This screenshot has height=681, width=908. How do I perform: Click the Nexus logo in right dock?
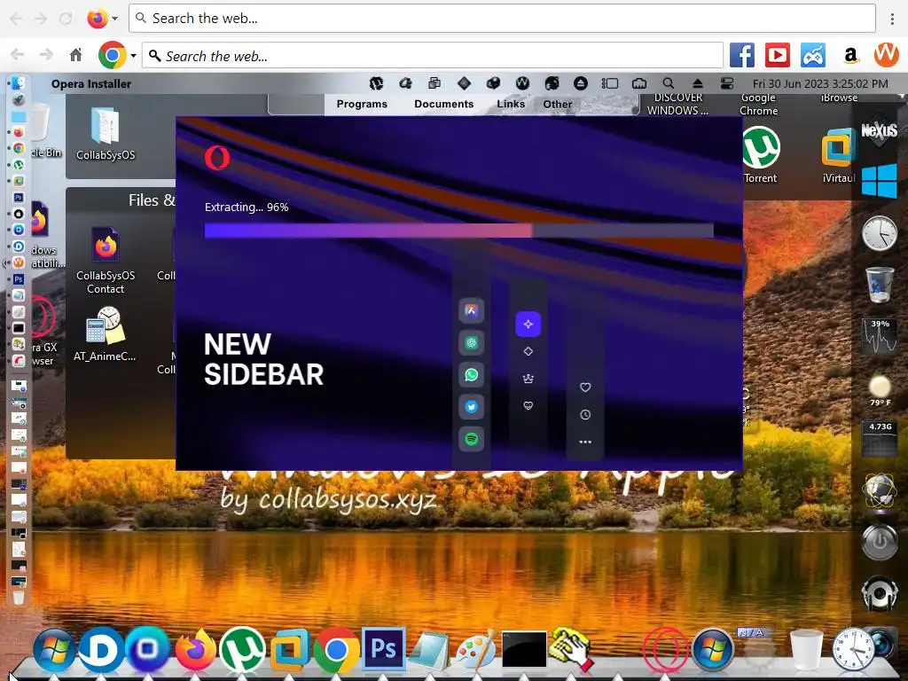point(879,131)
